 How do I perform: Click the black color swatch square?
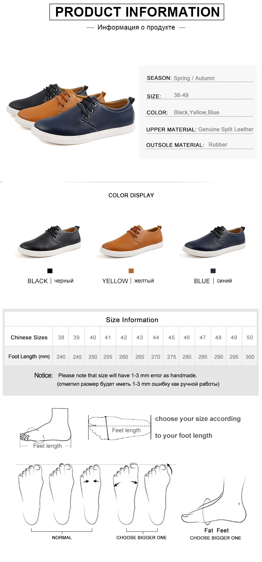point(50,271)
